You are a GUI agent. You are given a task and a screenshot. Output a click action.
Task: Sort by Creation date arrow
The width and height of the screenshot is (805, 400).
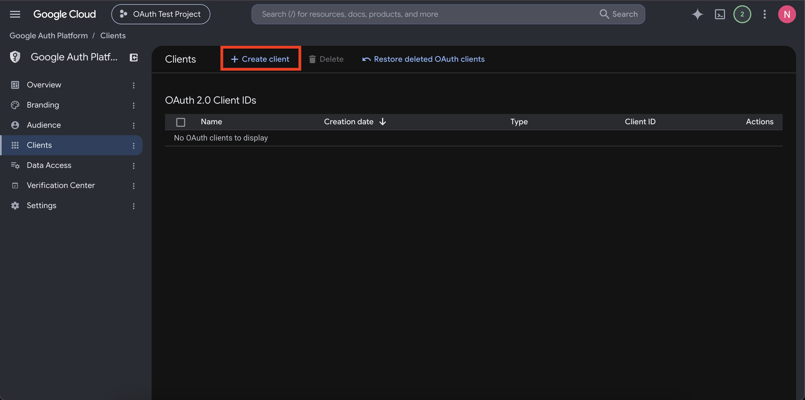tap(382, 122)
